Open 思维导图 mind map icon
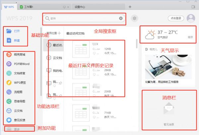Viewport: 199px width, 135px height. coord(9,101)
